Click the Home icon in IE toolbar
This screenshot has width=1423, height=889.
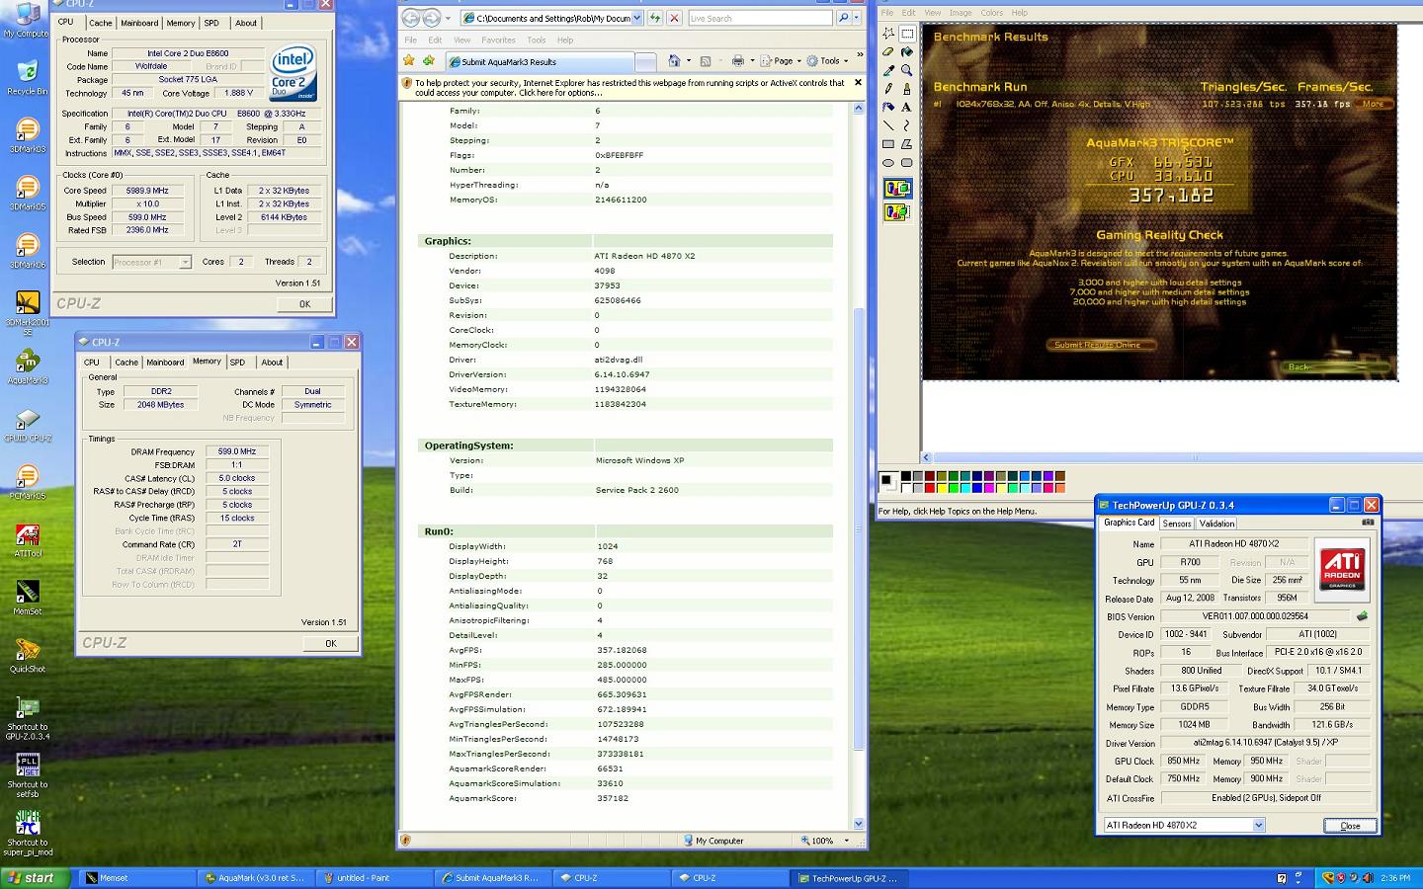tap(674, 61)
